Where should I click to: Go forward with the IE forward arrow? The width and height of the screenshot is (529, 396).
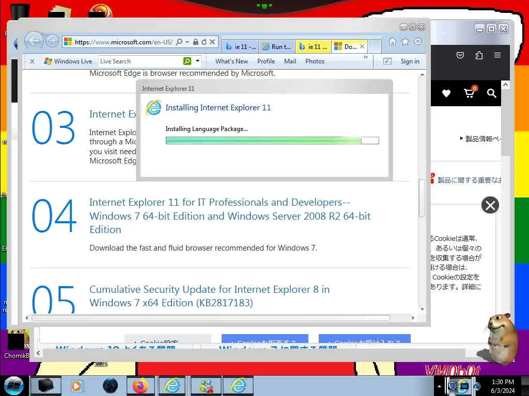pyautogui.click(x=52, y=41)
